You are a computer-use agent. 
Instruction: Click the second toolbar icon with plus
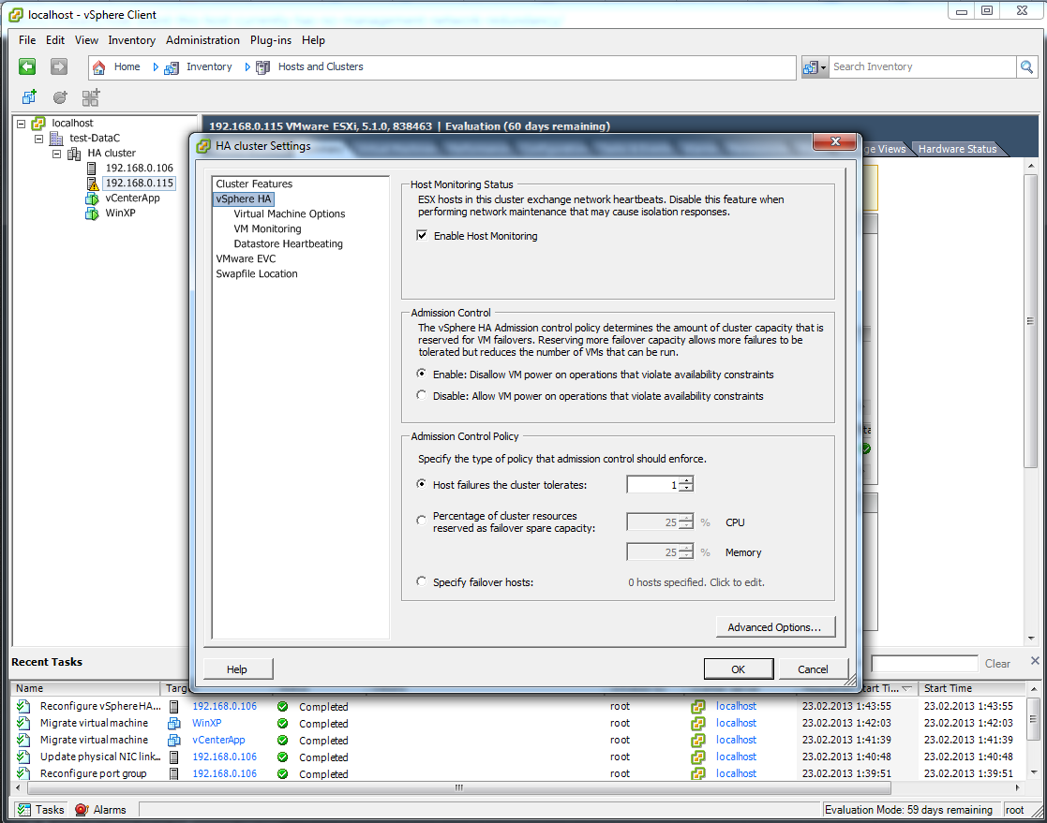click(60, 97)
